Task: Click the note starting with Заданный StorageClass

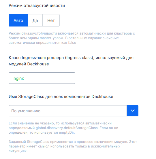Action: [73, 146]
